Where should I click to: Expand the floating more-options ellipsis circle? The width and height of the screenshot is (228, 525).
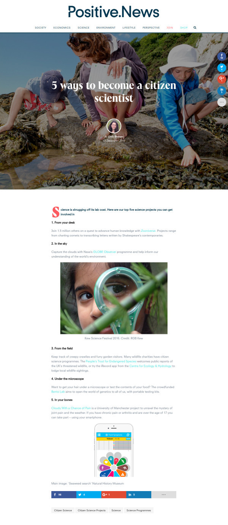[222, 102]
